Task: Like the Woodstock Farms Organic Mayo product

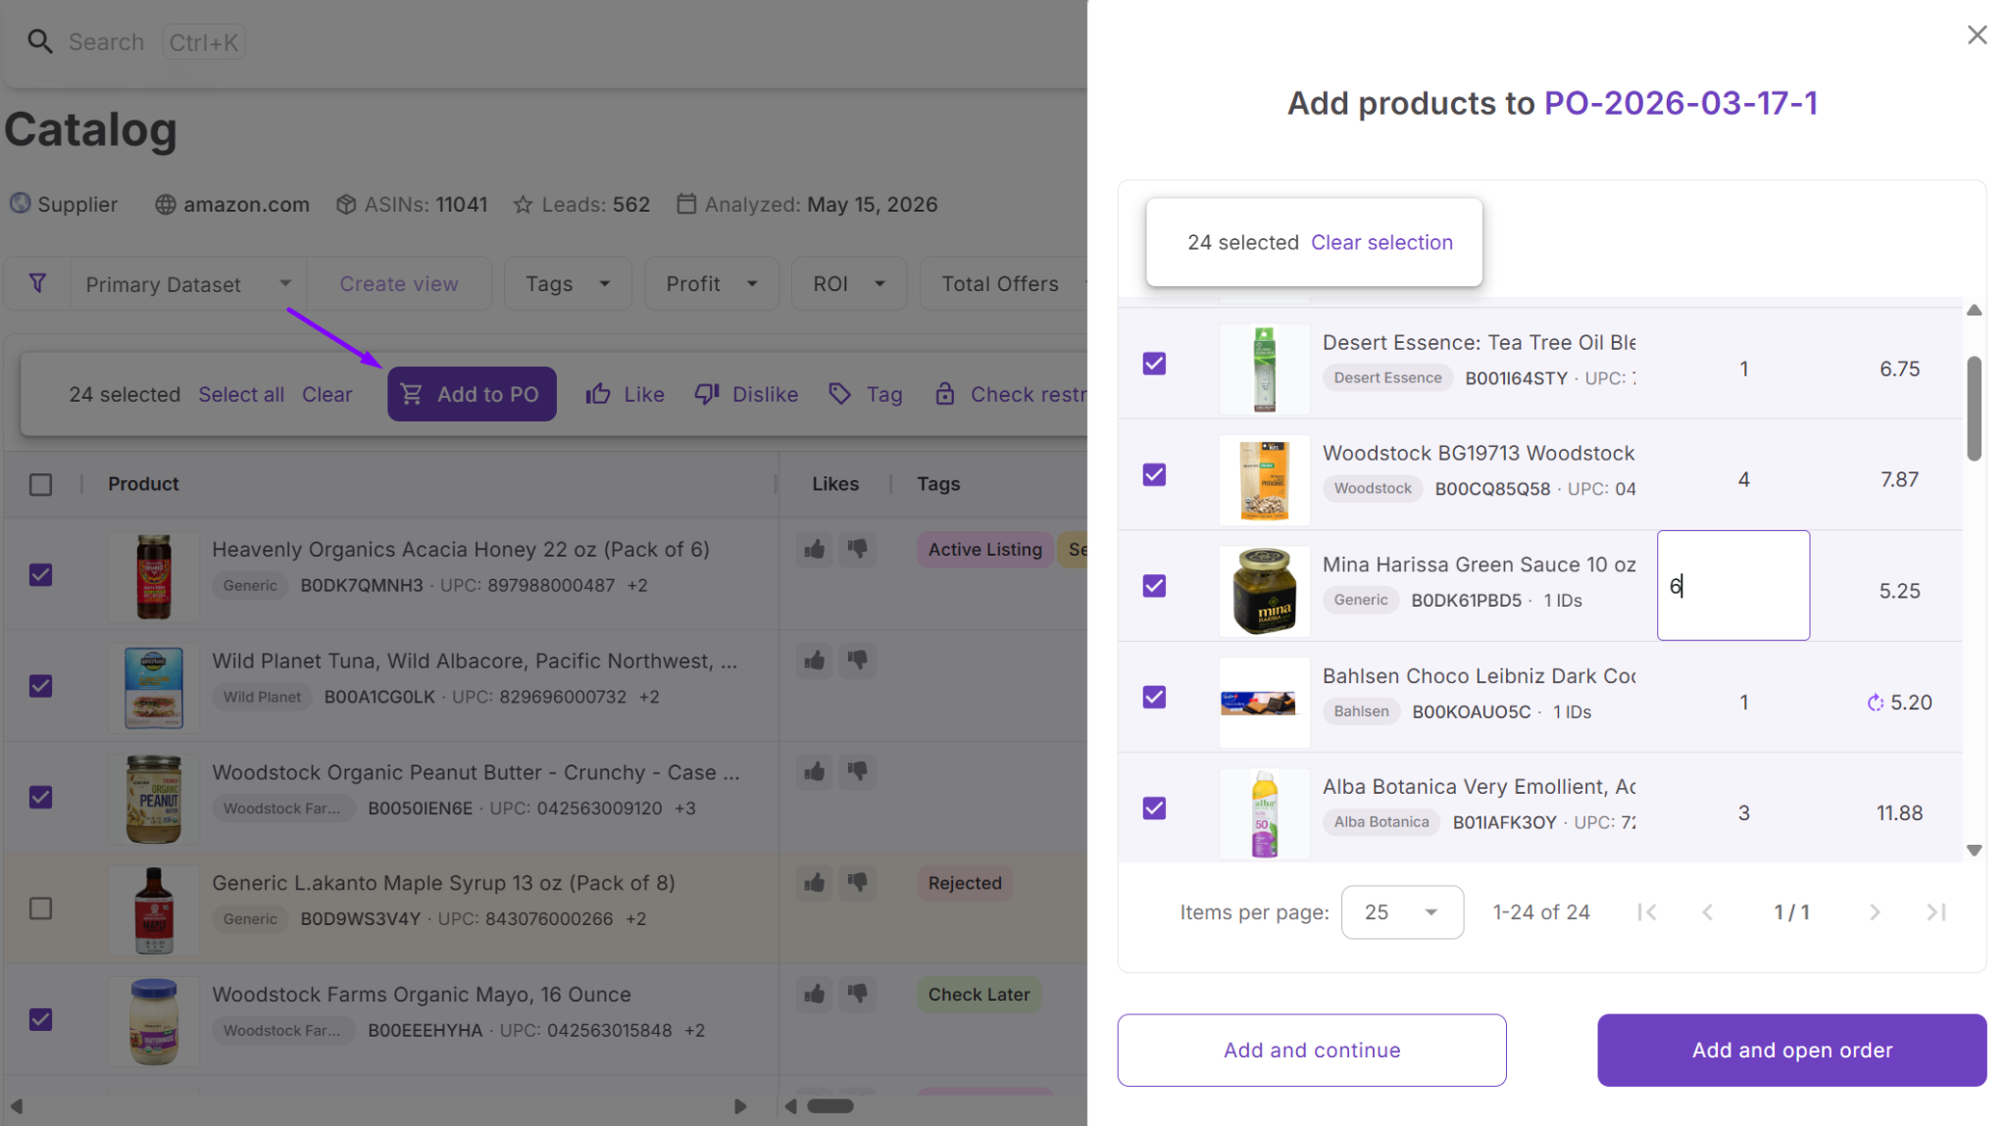Action: click(x=815, y=995)
